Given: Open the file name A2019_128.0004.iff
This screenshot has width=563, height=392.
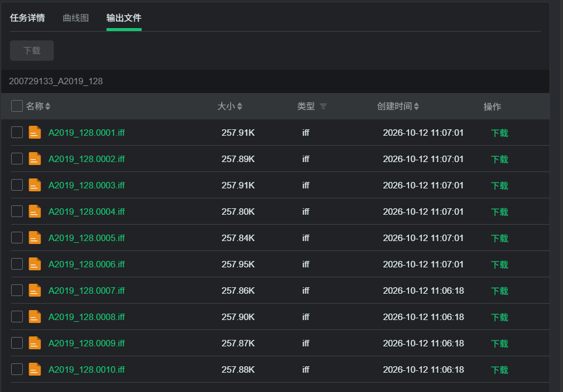Looking at the screenshot, I should 87,211.
